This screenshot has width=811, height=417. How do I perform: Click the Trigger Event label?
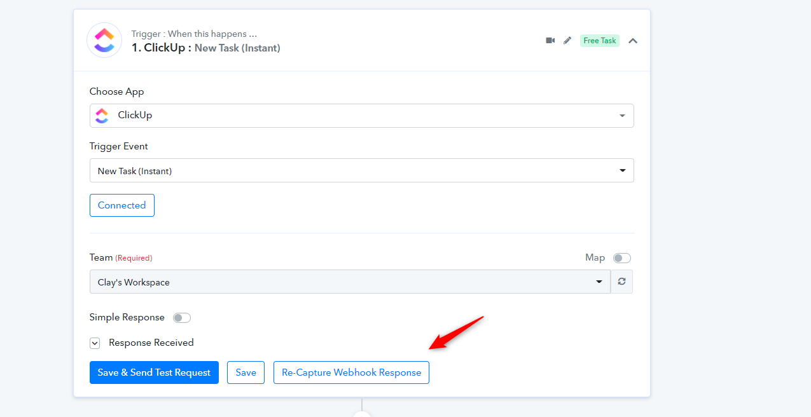click(x=119, y=146)
